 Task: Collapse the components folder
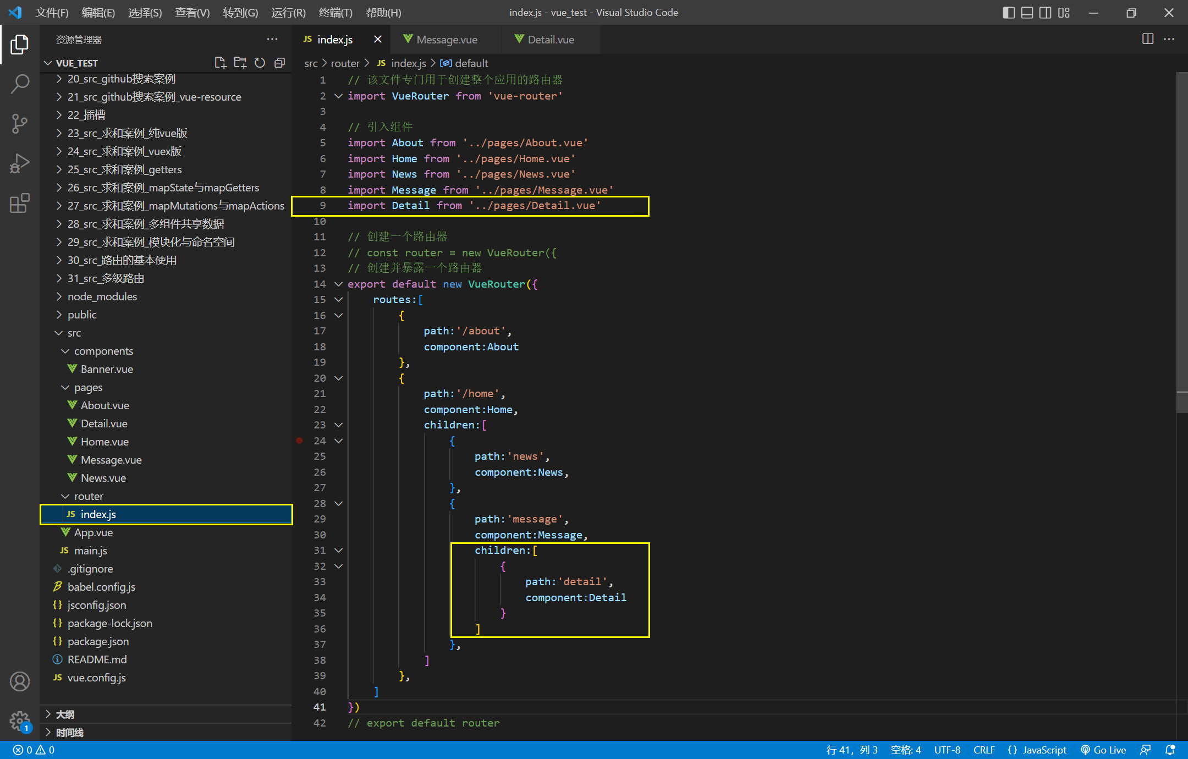[103, 351]
